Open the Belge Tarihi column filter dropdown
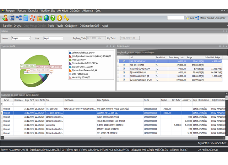The image size is (228, 165). pyautogui.click(x=33, y=104)
